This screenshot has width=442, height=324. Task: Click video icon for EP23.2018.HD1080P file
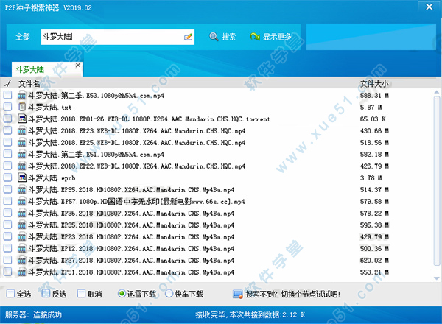(21, 237)
